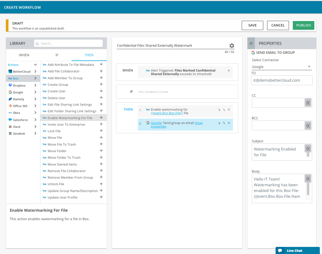322x254 pixels.
Task: Expand Google actions list
Action: [35, 92]
